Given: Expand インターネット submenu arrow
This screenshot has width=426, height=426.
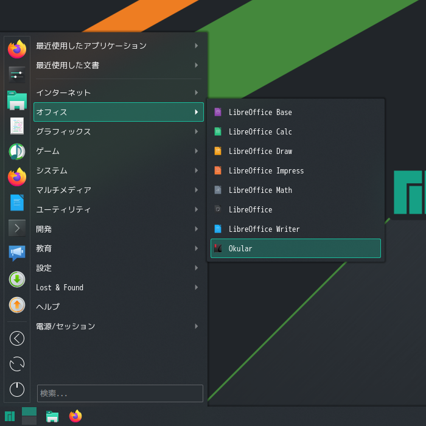Looking at the screenshot, I should click(196, 93).
